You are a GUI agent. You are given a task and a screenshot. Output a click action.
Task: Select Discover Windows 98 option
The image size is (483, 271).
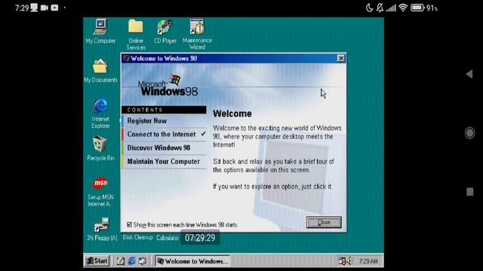point(164,148)
